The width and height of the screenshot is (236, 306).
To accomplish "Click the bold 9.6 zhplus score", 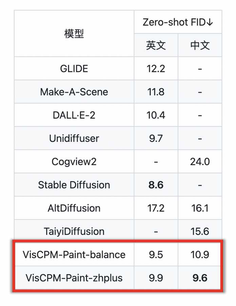I will click(200, 278).
